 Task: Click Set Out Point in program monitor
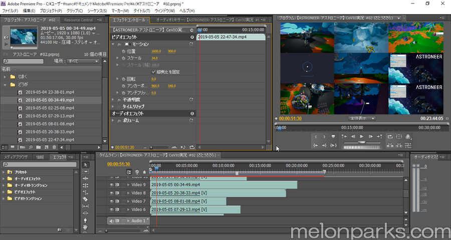pyautogui.click(x=324, y=137)
